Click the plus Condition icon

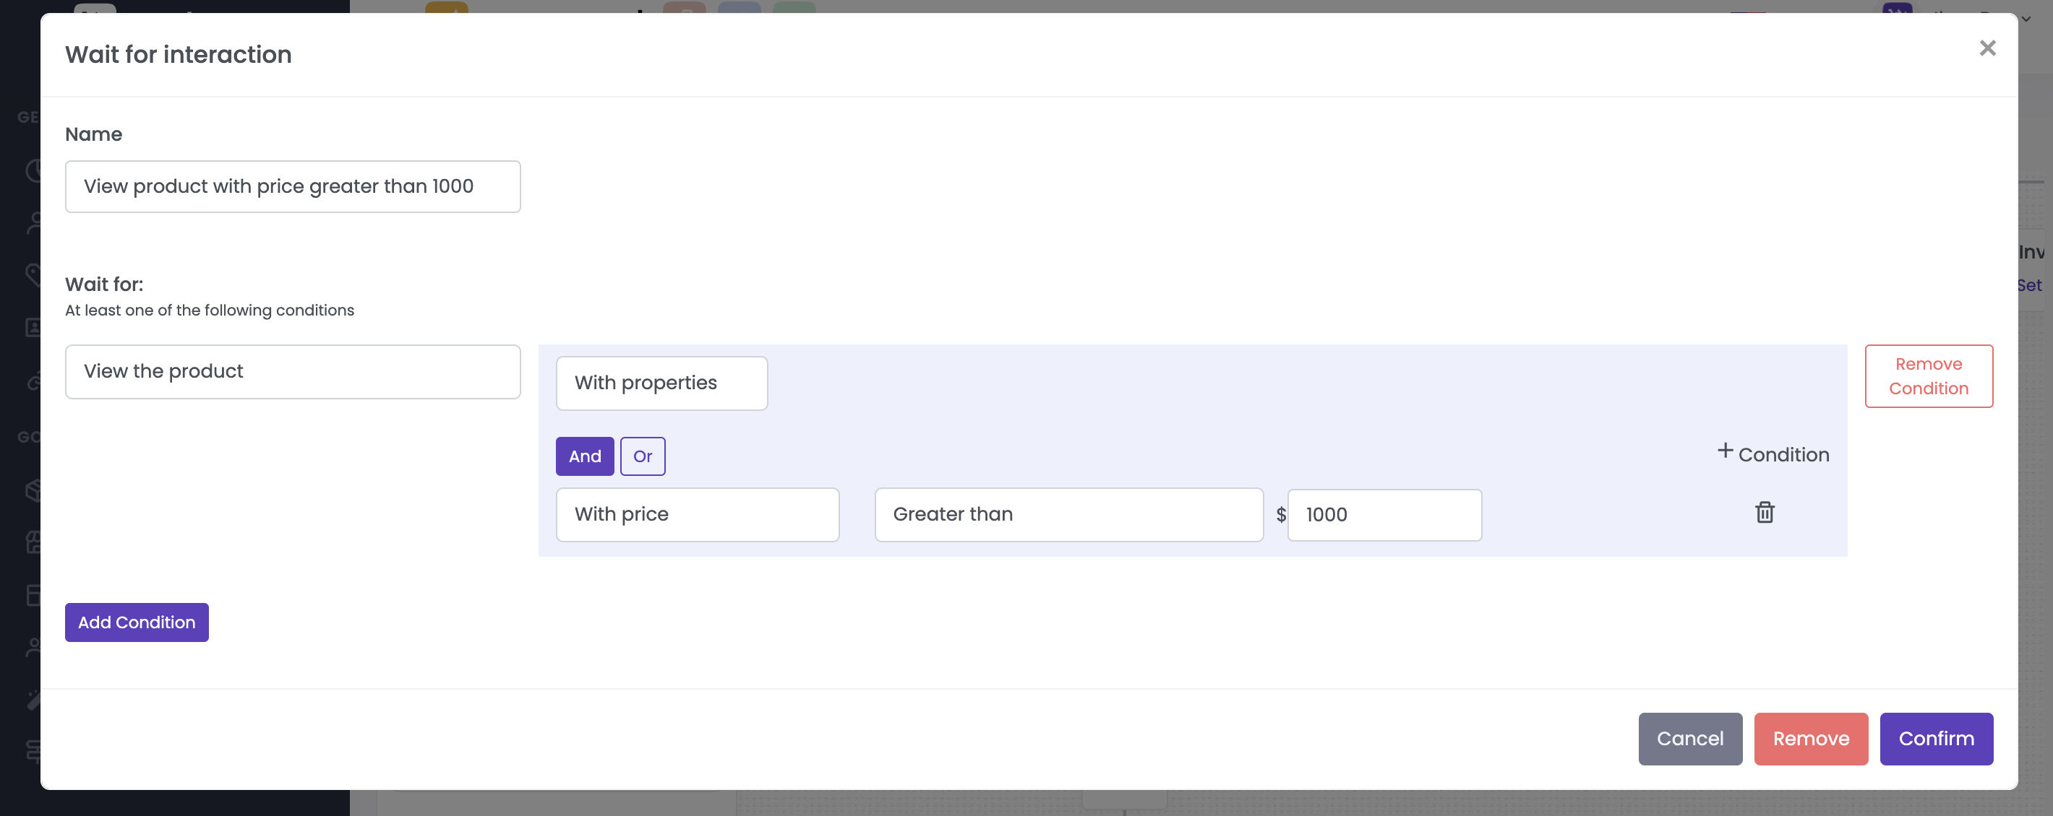(1725, 451)
